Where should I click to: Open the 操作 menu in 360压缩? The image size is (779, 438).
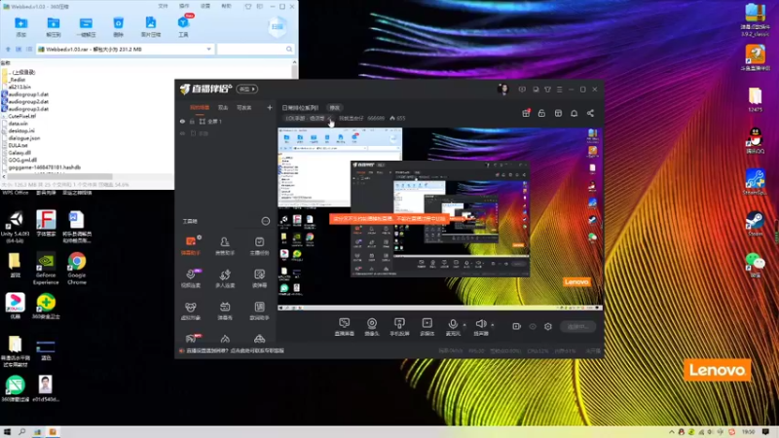pos(184,7)
